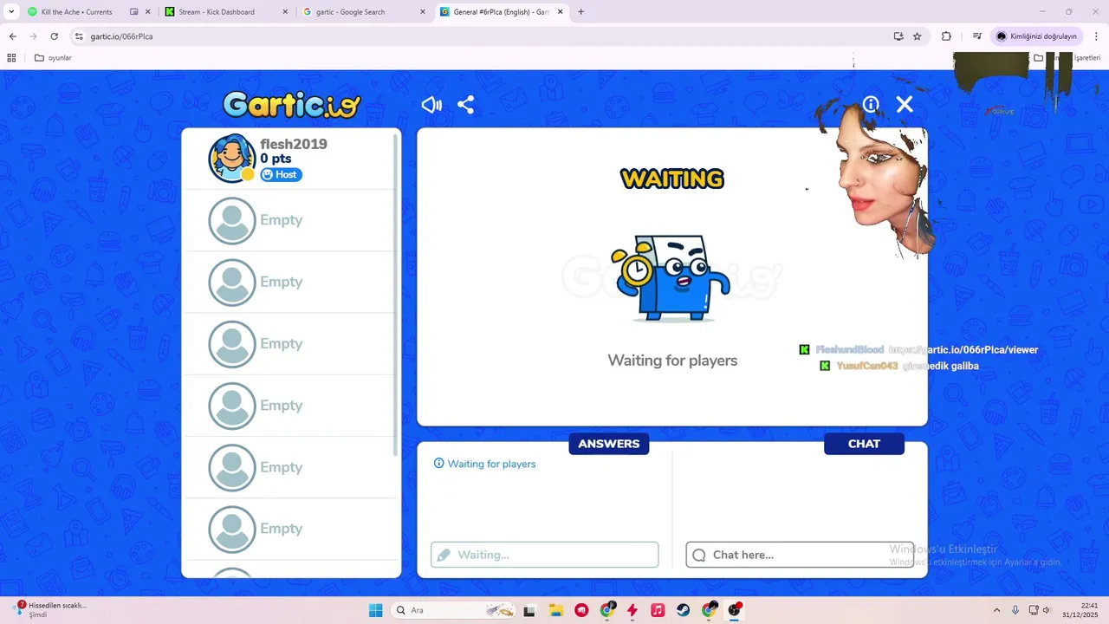Click the player name flesh2019
The height and width of the screenshot is (624, 1109).
click(294, 144)
